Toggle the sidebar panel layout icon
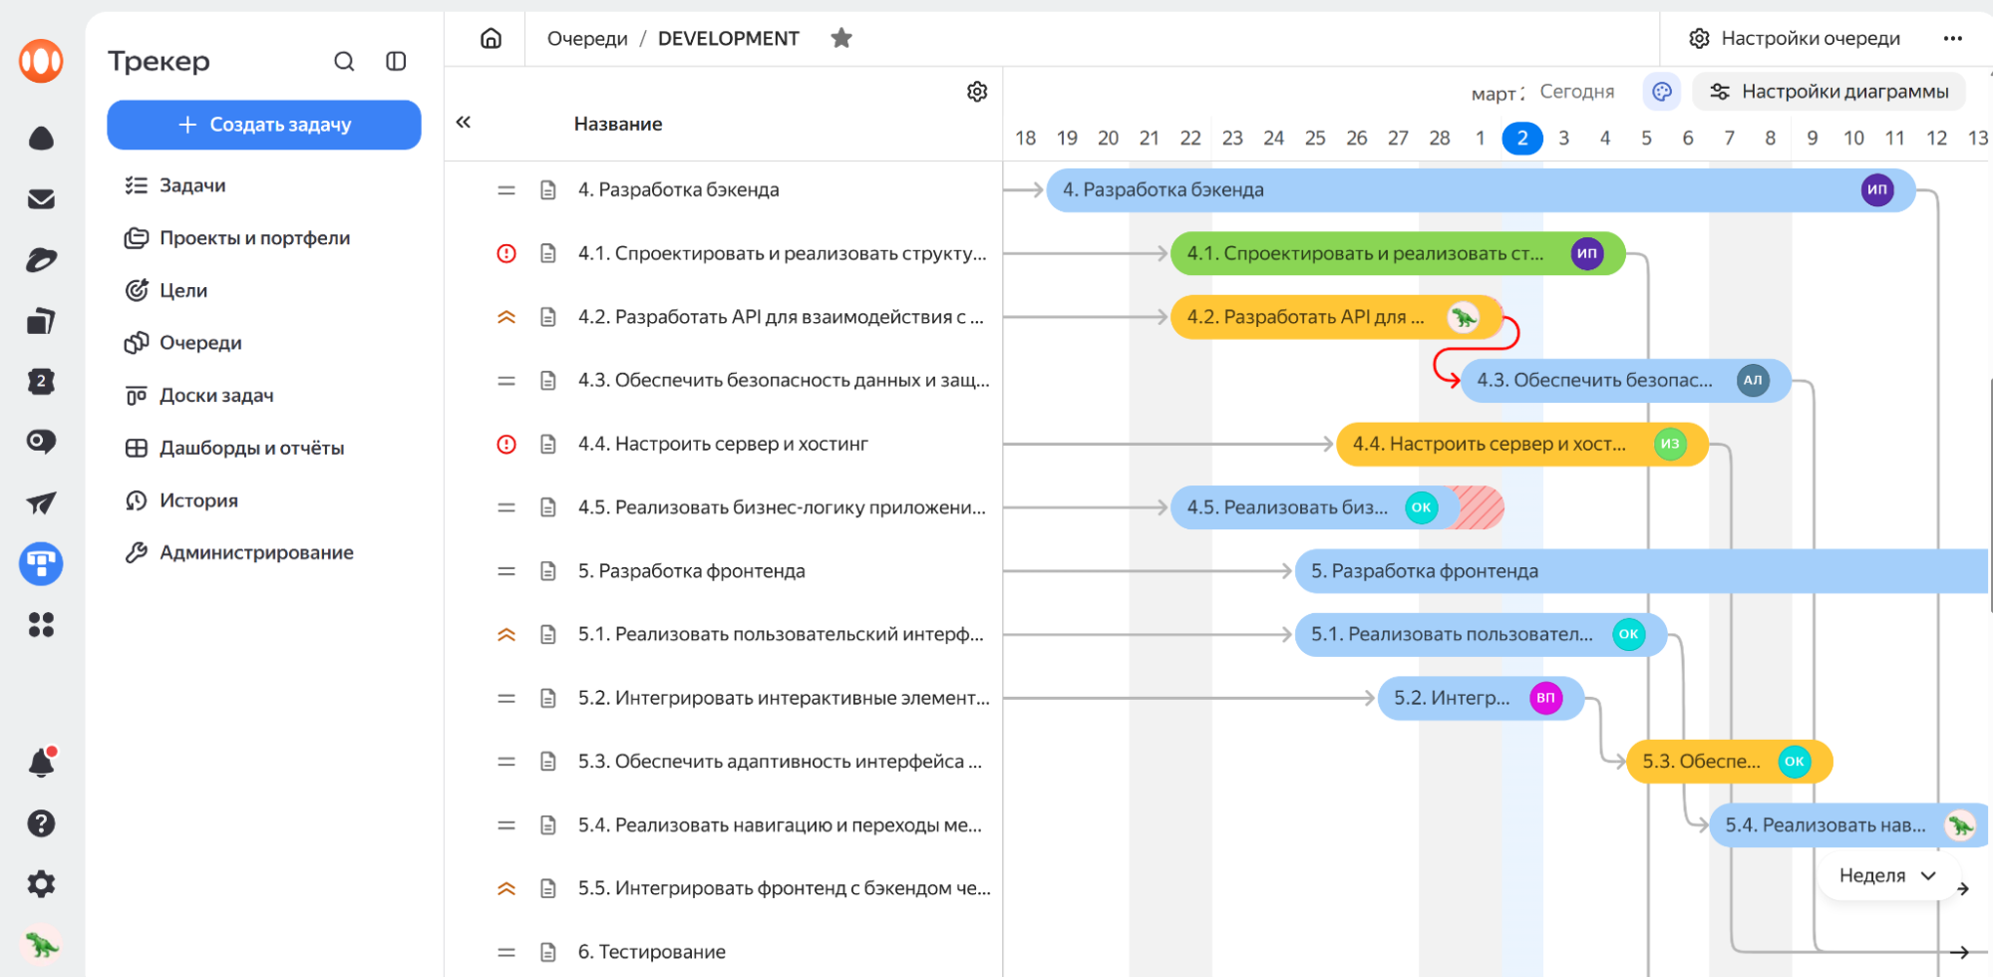The width and height of the screenshot is (1993, 977). tap(396, 62)
